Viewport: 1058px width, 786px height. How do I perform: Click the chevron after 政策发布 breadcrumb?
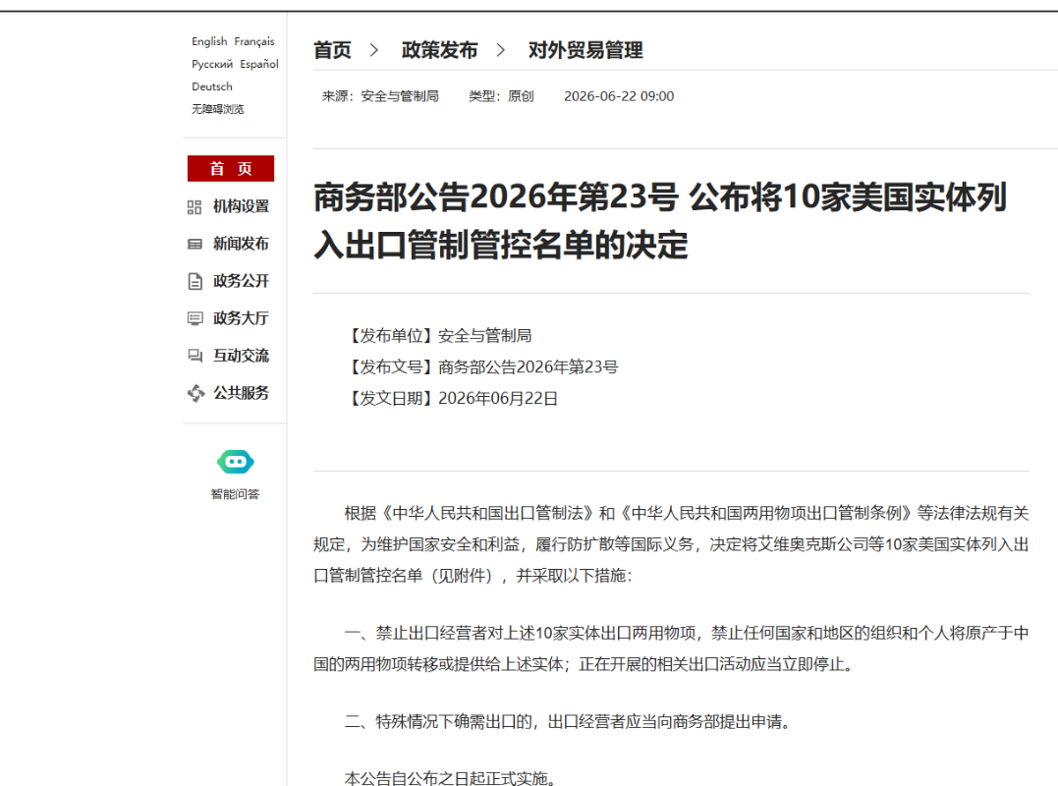point(500,50)
